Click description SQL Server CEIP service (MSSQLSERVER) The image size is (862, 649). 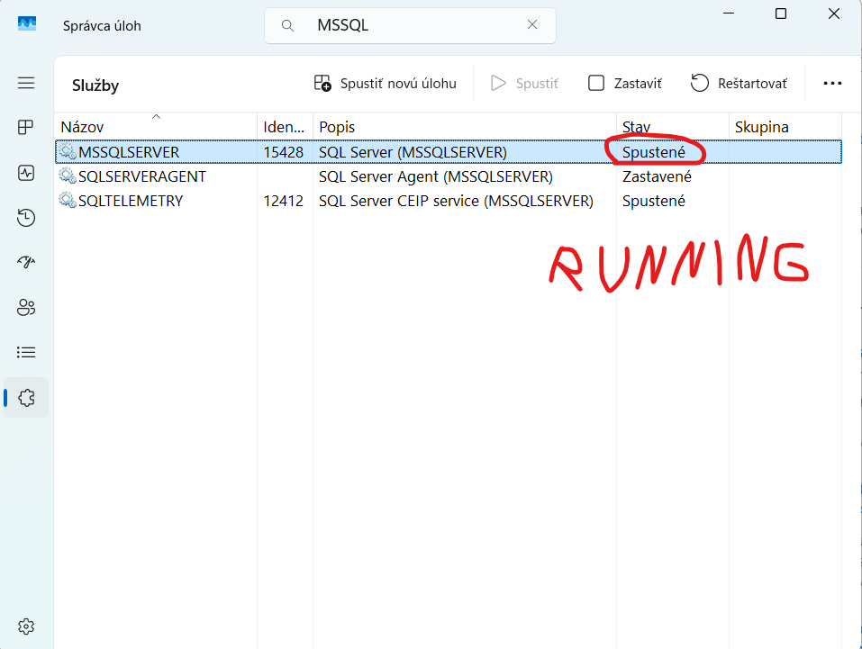(457, 201)
